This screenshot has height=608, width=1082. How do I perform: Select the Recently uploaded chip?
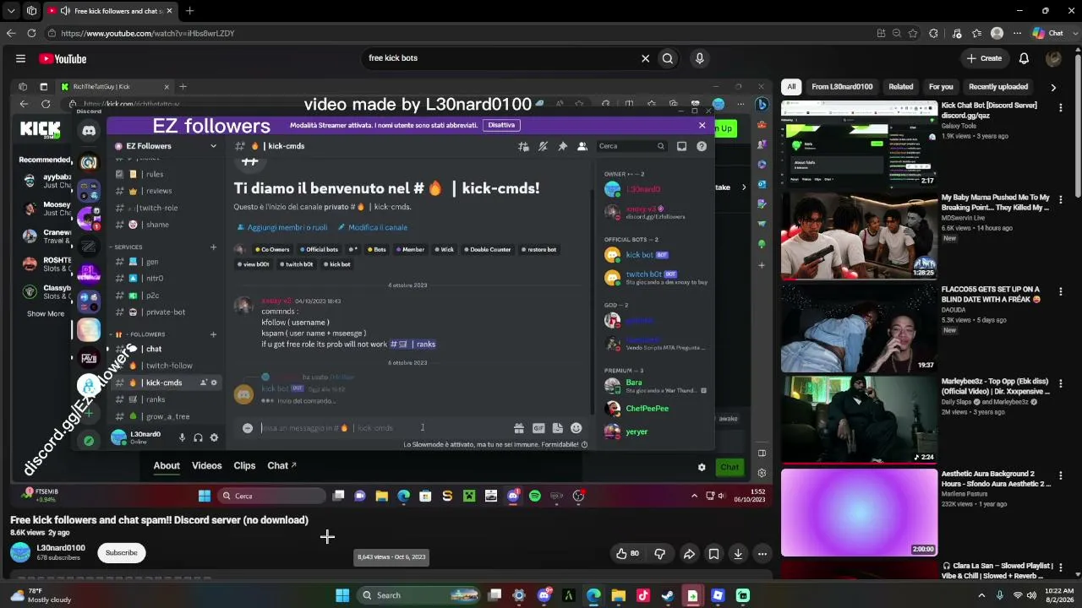998,87
